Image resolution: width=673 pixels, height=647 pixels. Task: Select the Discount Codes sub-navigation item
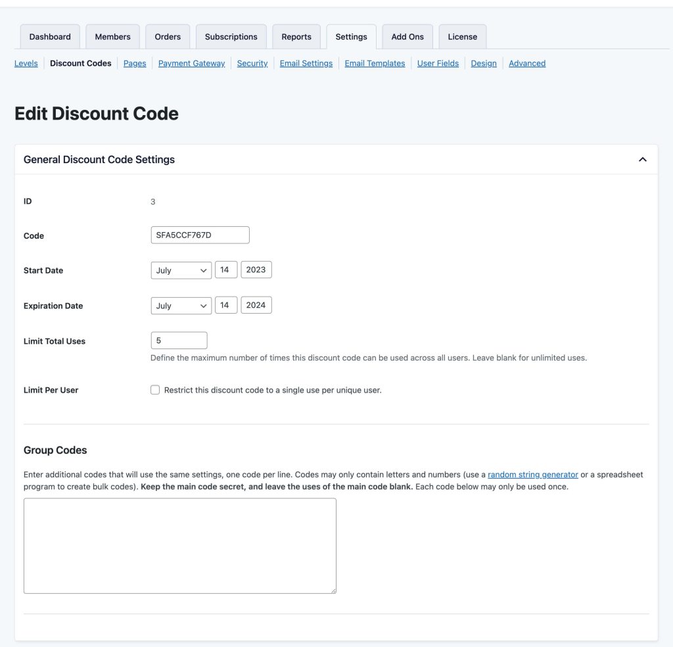[81, 63]
